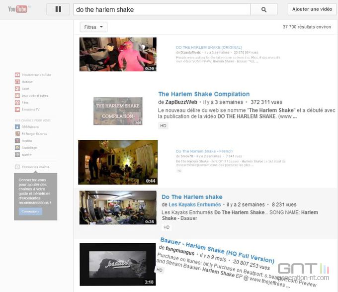Viewport: 338px width, 292px height.
Task: Click the Smov78 channel name
Action: (187, 156)
